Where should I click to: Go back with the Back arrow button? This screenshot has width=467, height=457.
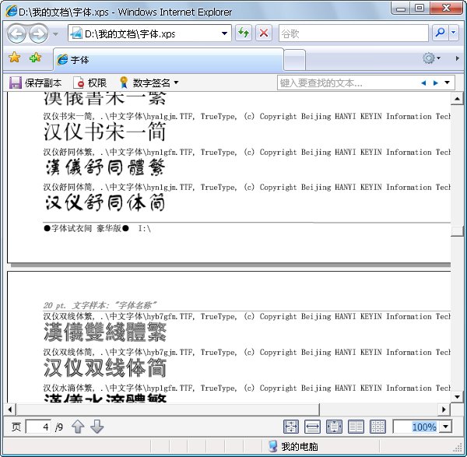click(x=16, y=33)
